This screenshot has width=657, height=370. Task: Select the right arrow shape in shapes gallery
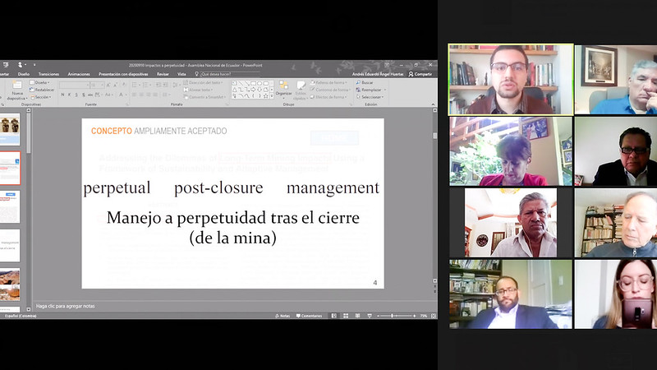[253, 90]
